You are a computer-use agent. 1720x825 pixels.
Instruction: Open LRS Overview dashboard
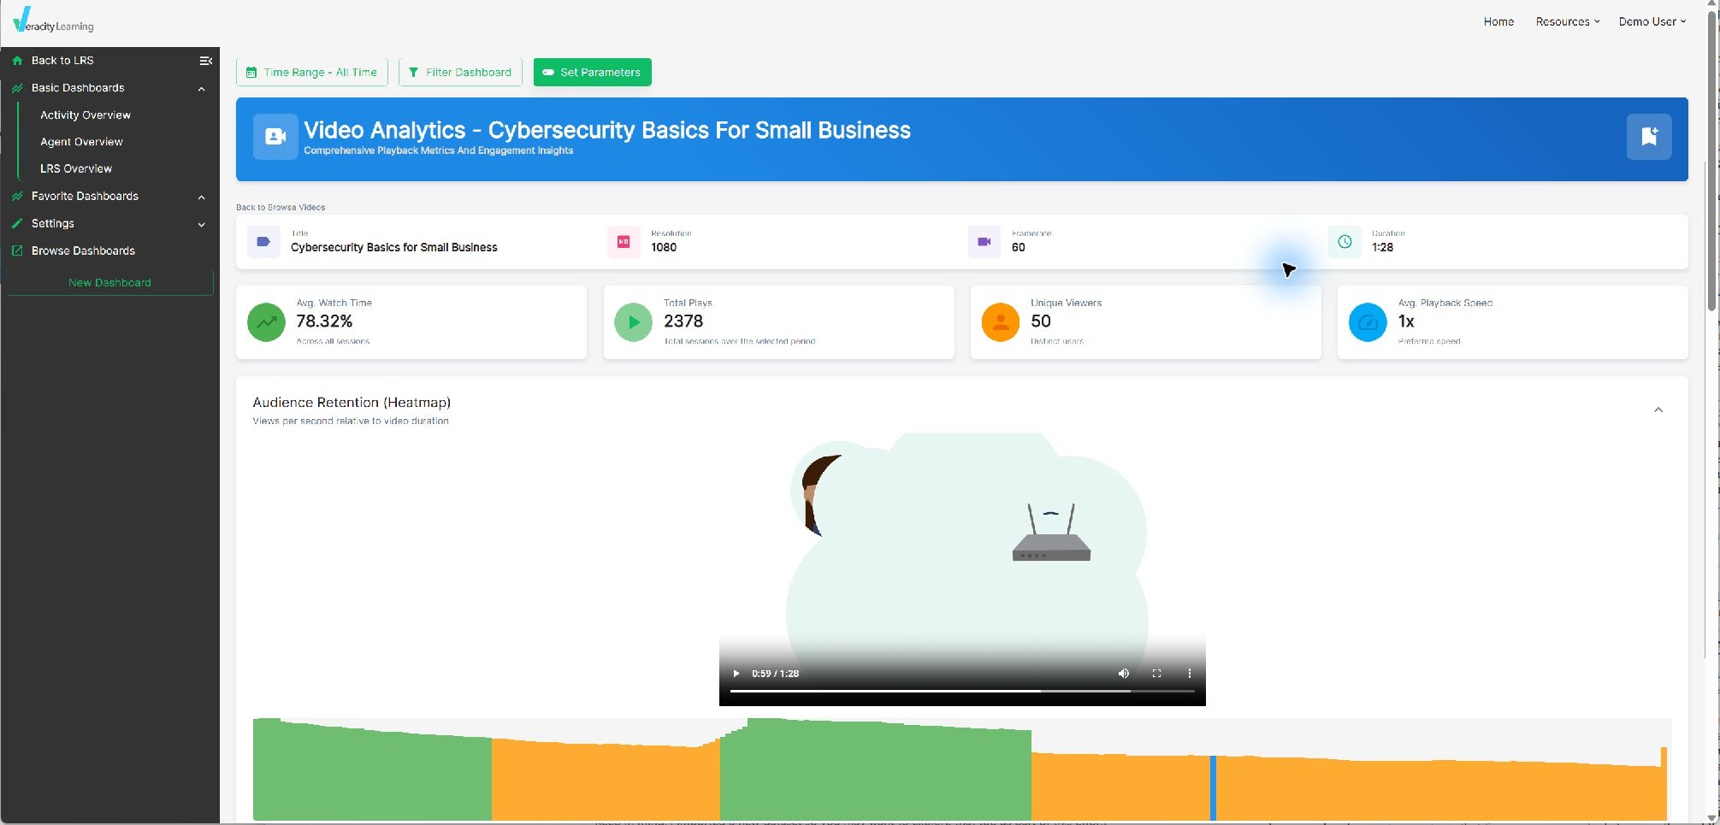[x=76, y=169]
